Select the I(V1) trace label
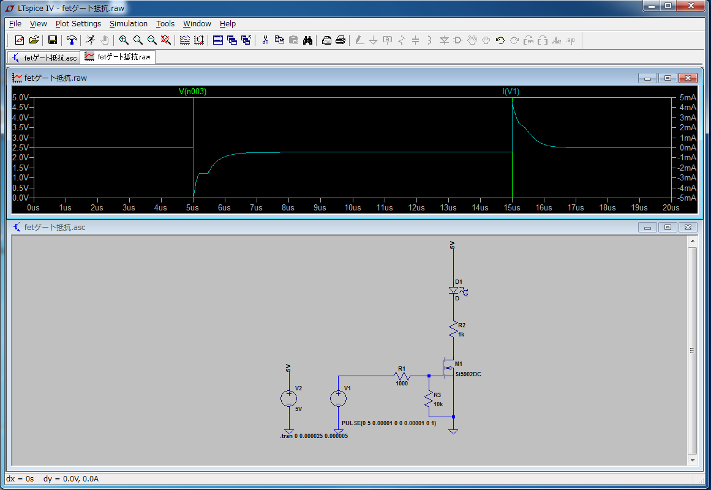This screenshot has height=490, width=711. (511, 91)
